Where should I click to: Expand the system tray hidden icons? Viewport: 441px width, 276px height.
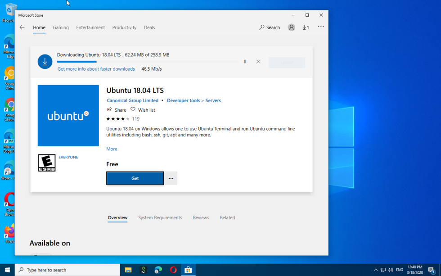pos(376,270)
